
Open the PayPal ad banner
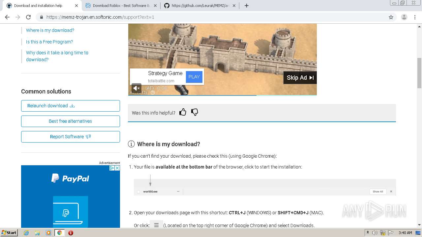point(71,197)
